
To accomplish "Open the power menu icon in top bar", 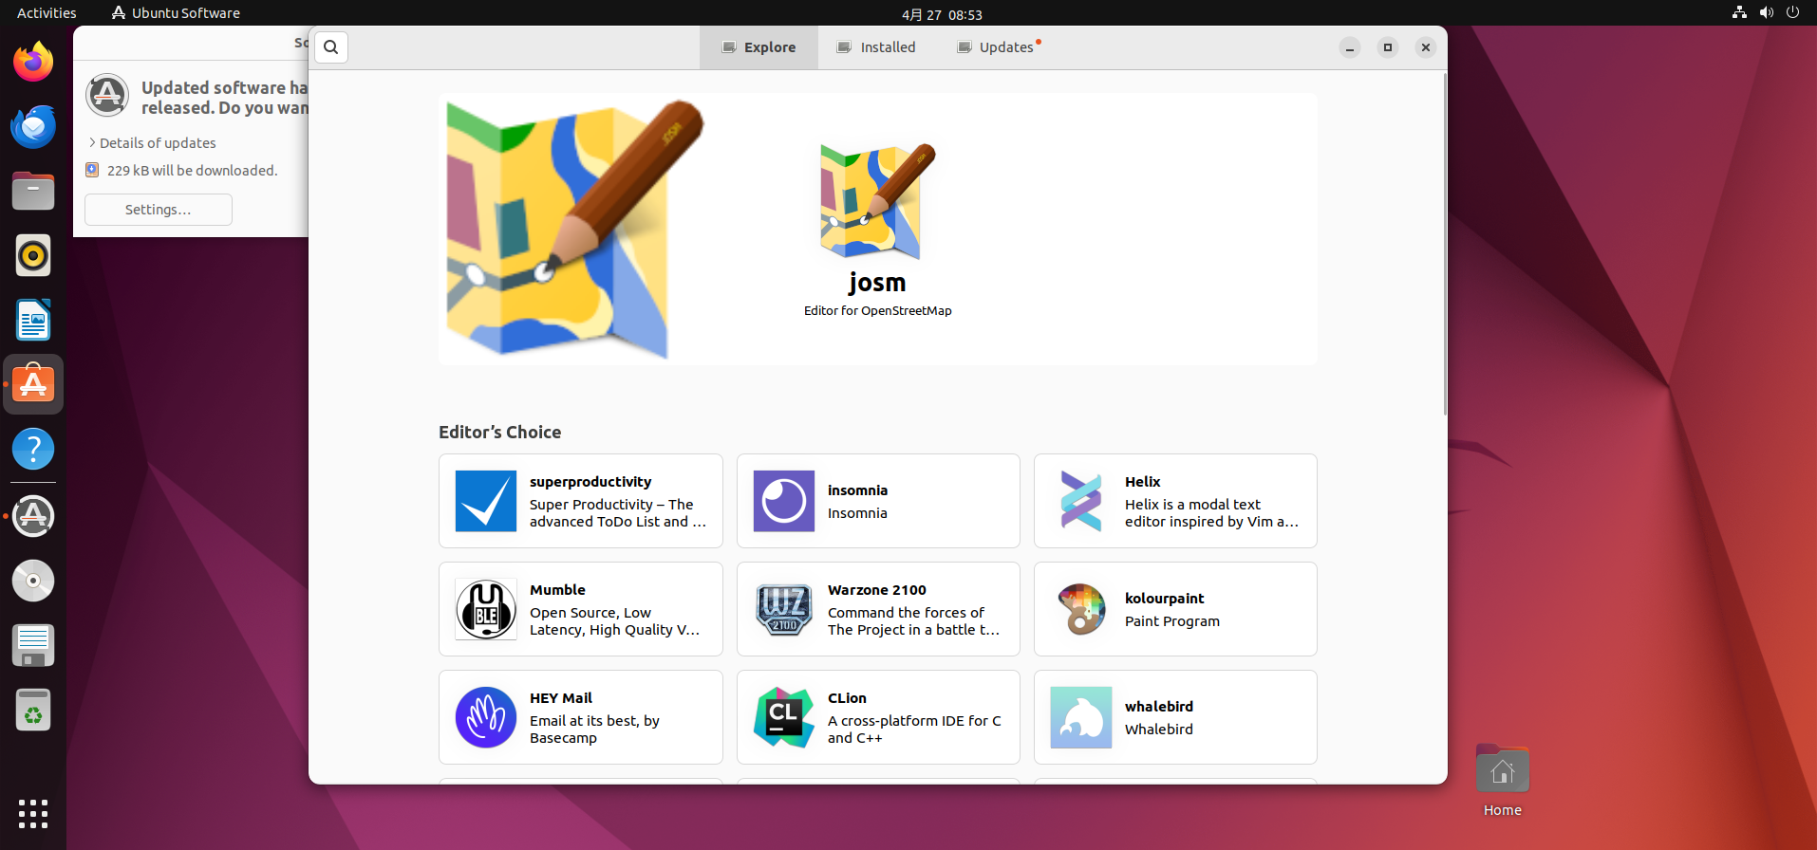I will 1792,13.
